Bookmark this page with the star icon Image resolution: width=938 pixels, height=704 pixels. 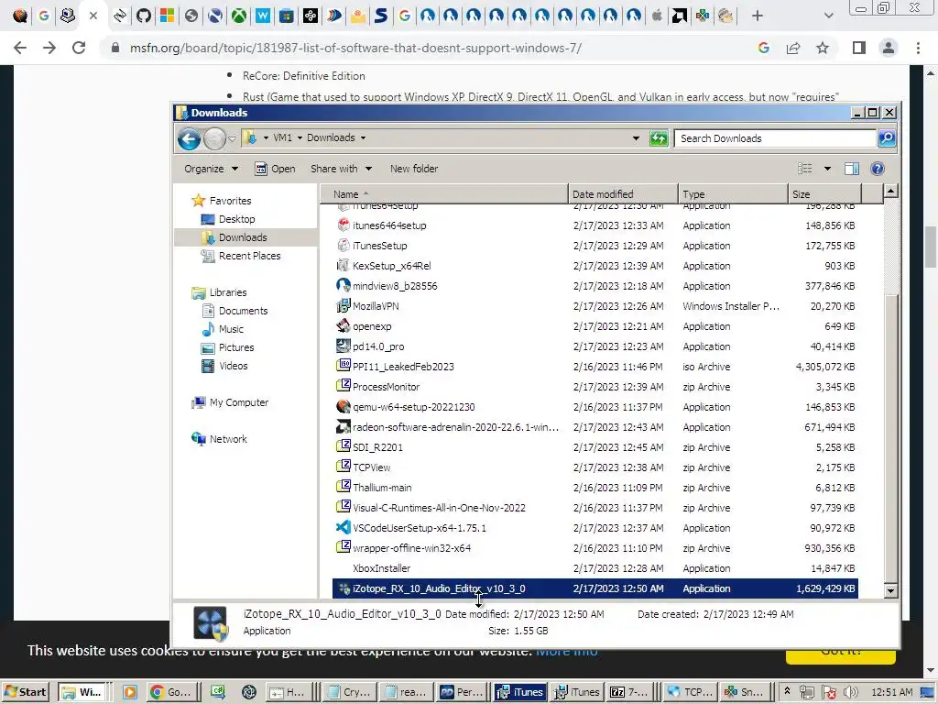click(x=823, y=48)
